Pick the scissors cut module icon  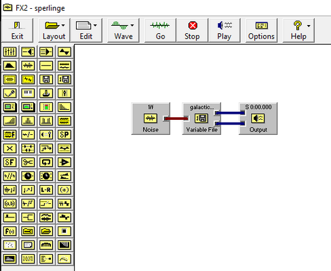28,162
